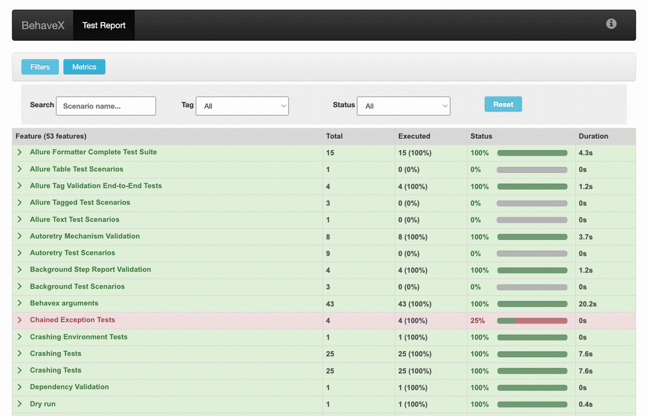Click the info icon in the header

pyautogui.click(x=611, y=24)
